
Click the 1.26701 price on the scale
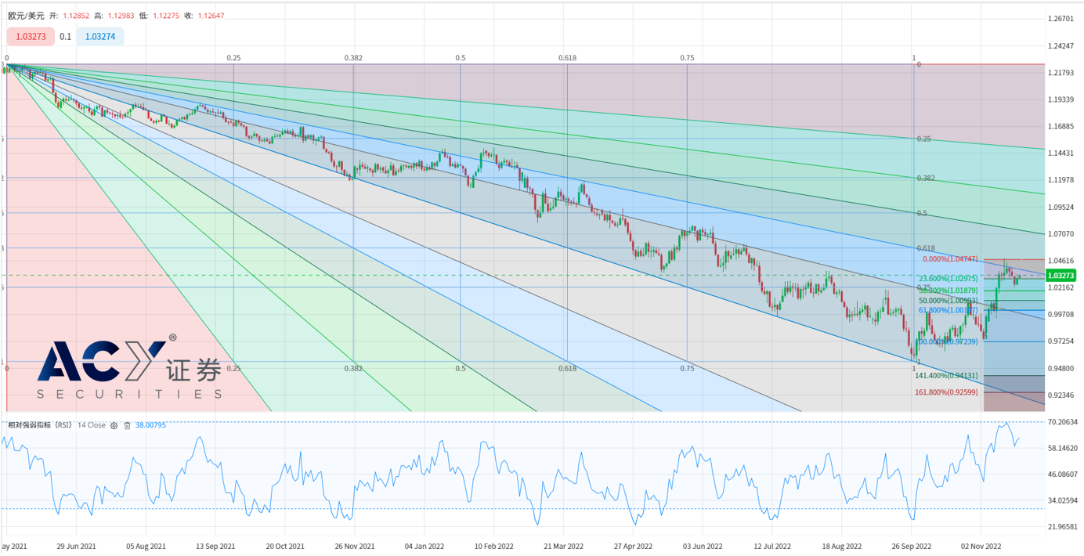1061,19
